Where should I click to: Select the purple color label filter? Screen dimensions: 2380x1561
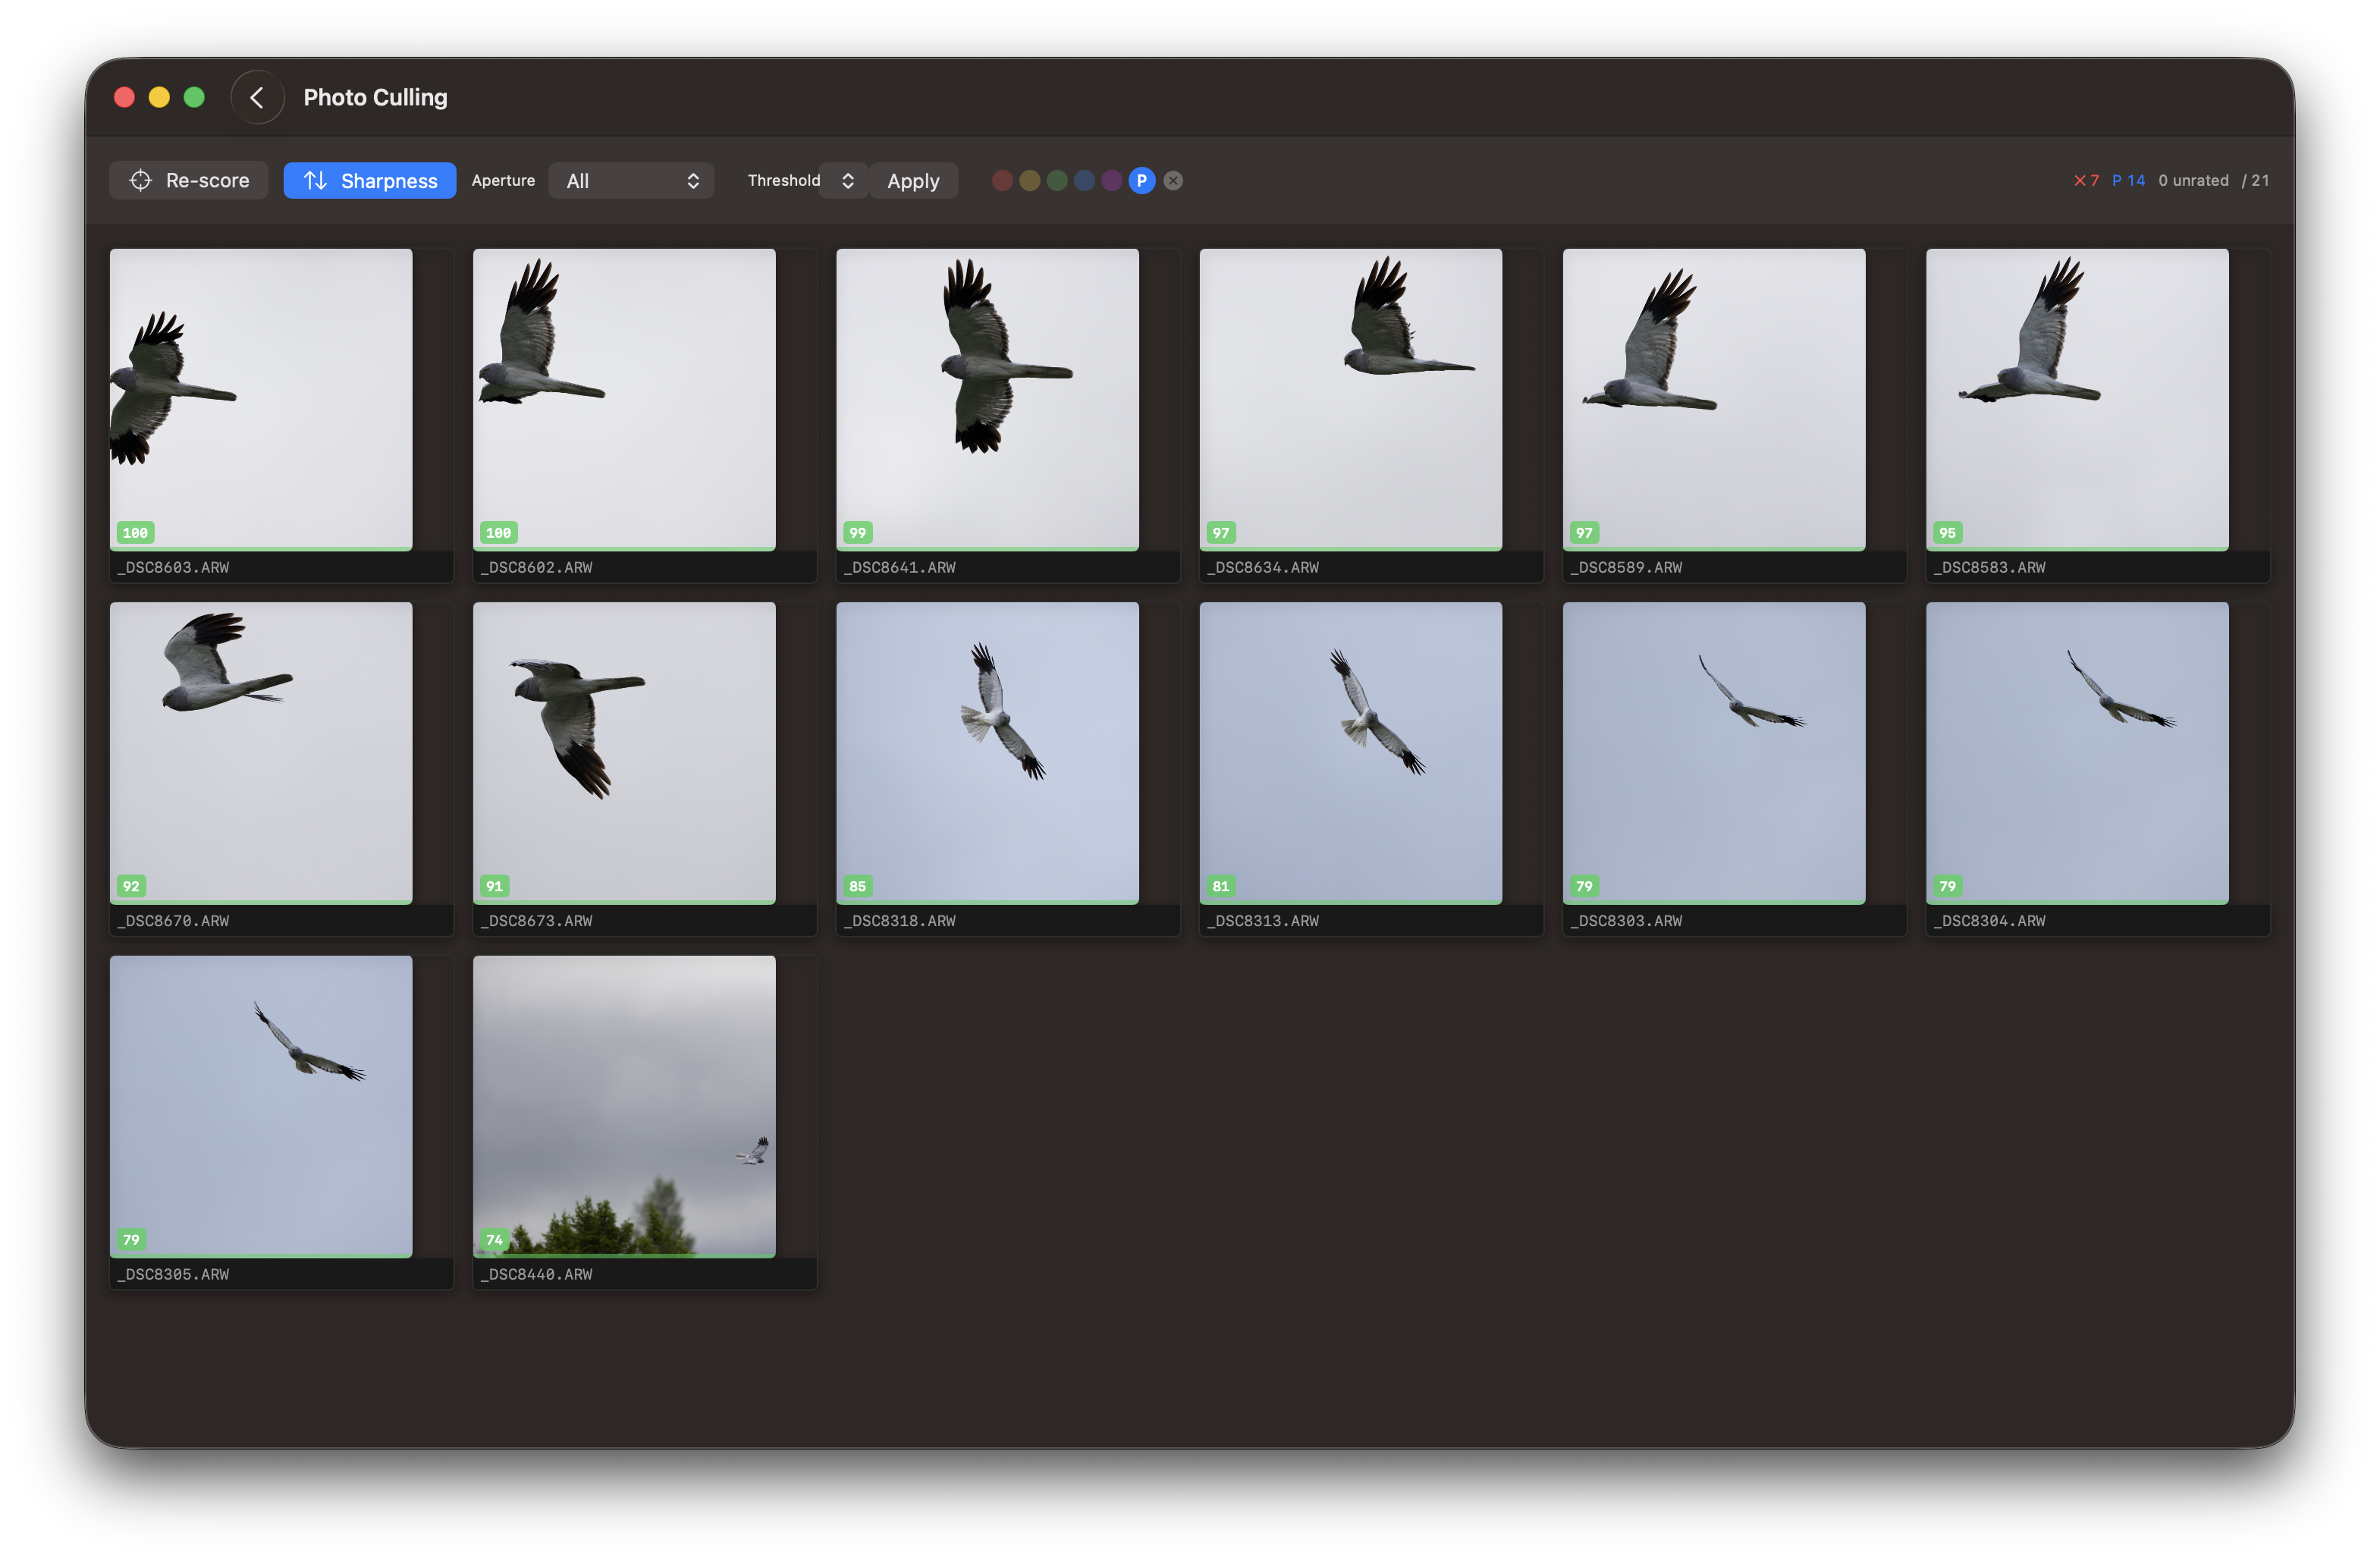[1111, 180]
